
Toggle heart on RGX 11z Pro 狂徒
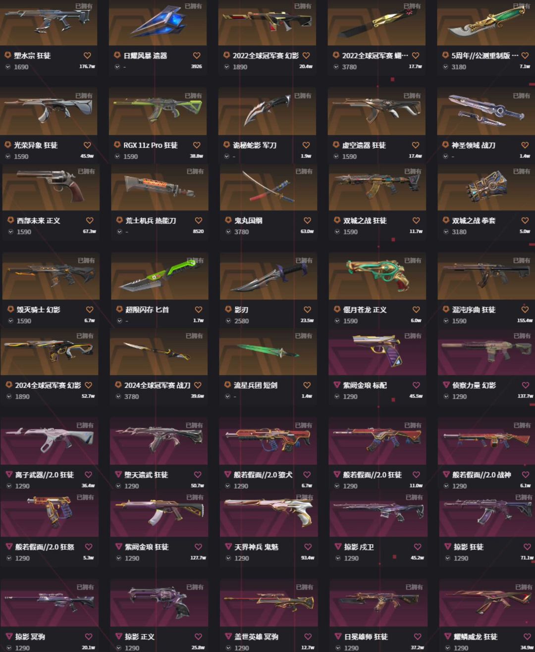pos(197,145)
